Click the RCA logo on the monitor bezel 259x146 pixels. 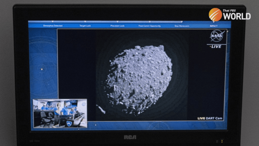tap(130, 137)
